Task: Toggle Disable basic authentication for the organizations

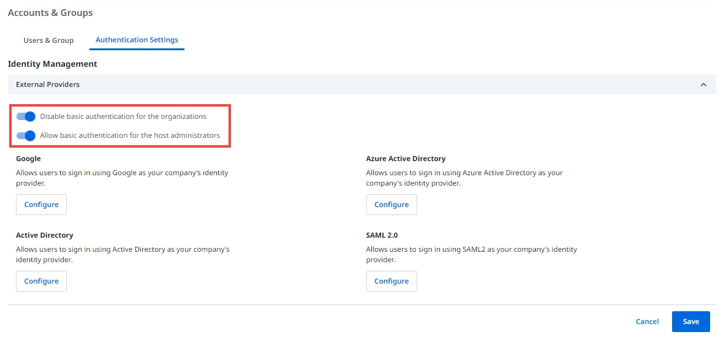Action: point(26,116)
